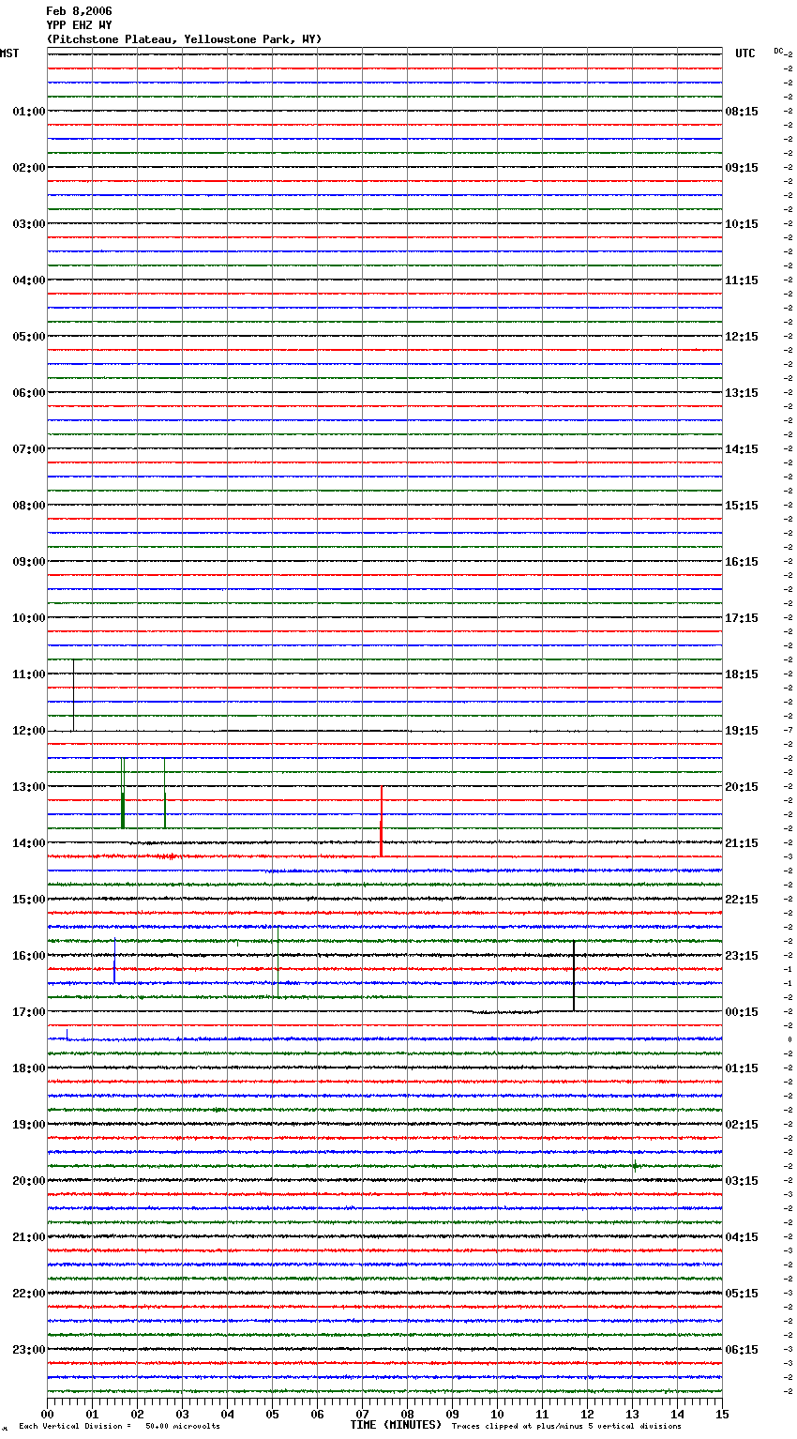Click the 18:15 UTC time label
Viewport: 797px width, 1439px height.
tap(742, 674)
